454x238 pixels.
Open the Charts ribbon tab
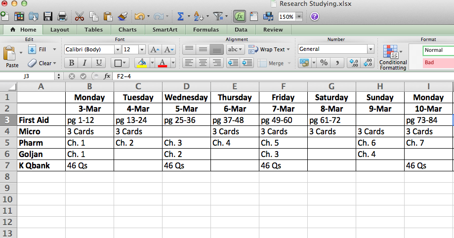point(127,30)
